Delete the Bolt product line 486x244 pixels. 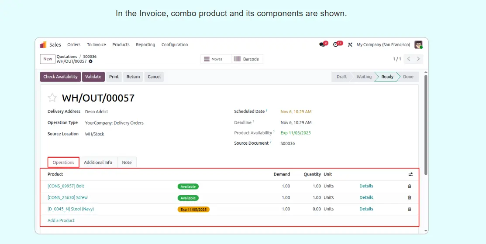pyautogui.click(x=409, y=186)
